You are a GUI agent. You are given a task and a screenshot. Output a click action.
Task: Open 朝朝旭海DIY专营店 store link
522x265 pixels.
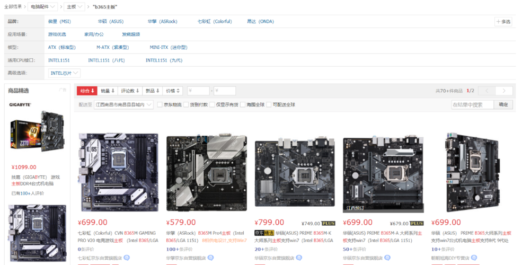click(450, 258)
